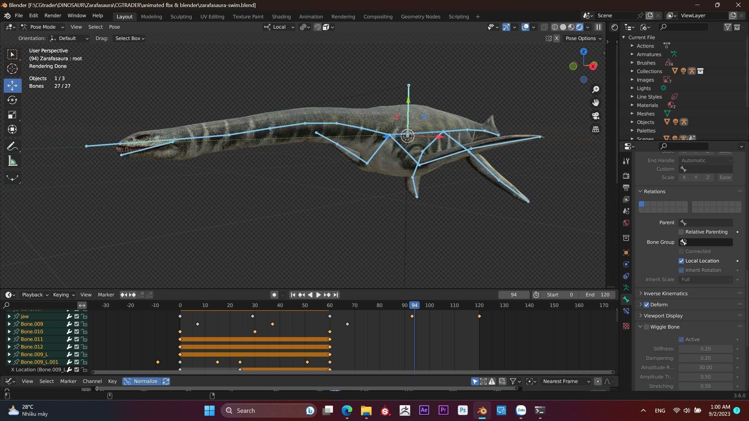Screen dimensions: 749x421
Task: Click the viewport zoom magnifier icon
Action: tap(595, 89)
